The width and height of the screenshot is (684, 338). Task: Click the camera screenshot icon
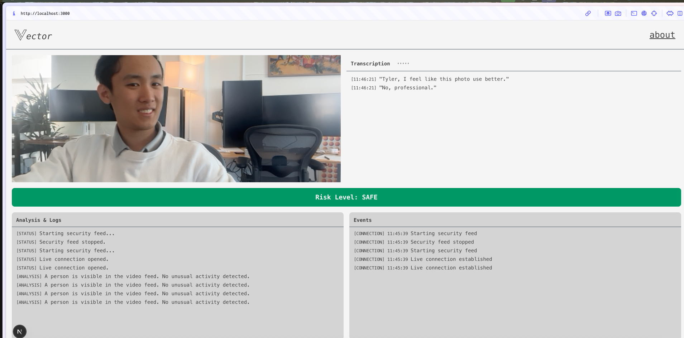[x=618, y=13]
